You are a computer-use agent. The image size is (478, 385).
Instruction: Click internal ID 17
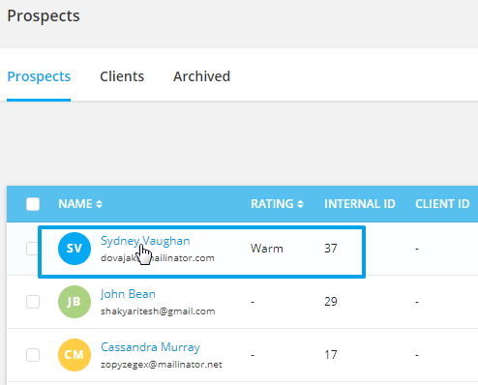click(x=331, y=355)
